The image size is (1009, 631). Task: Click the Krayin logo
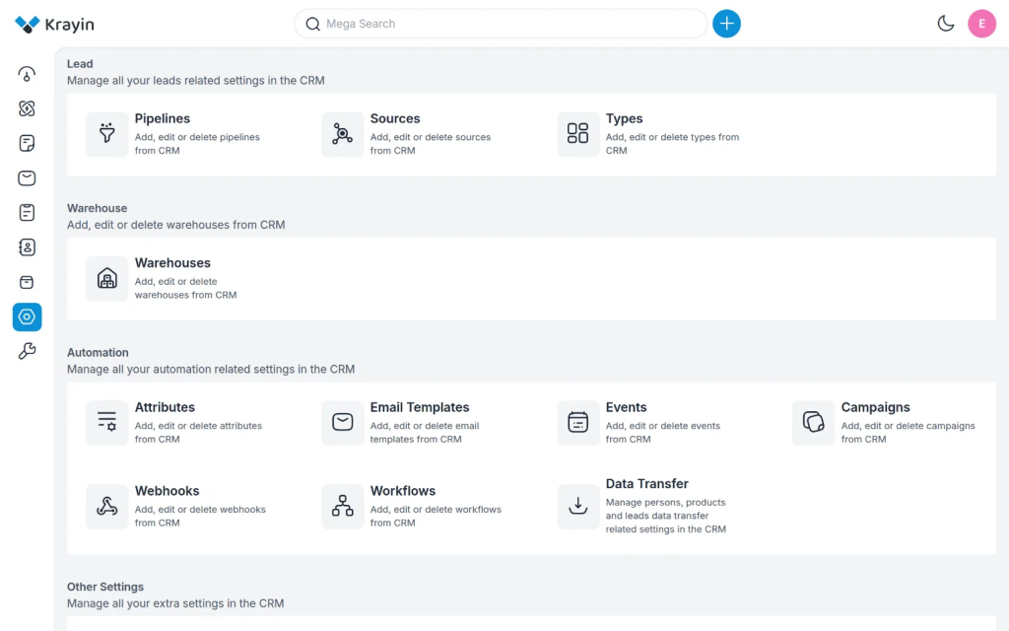[54, 25]
